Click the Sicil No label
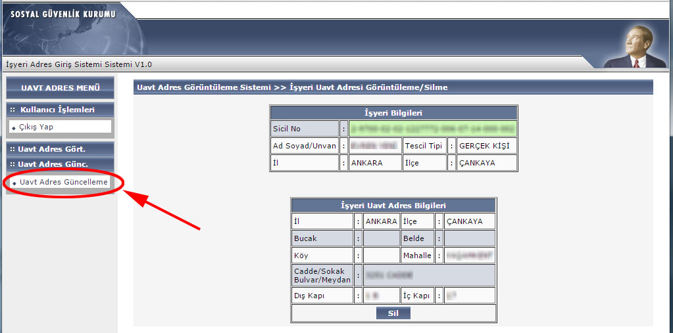Screen dimensions: 673x333 pos(305,129)
